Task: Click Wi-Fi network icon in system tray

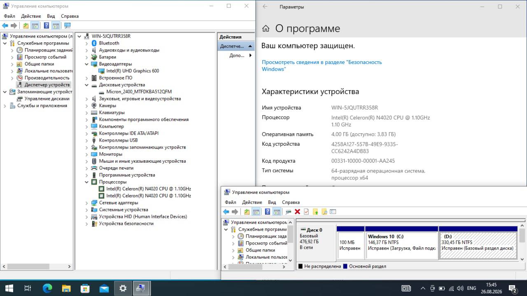Action: 451,288
